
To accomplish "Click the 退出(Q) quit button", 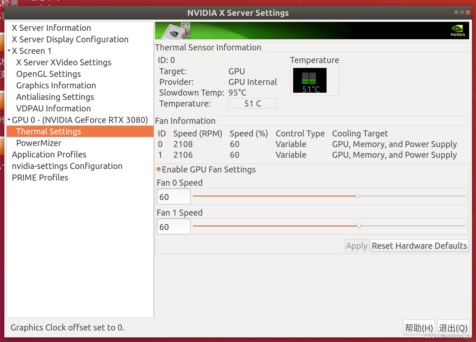I will coord(453,328).
